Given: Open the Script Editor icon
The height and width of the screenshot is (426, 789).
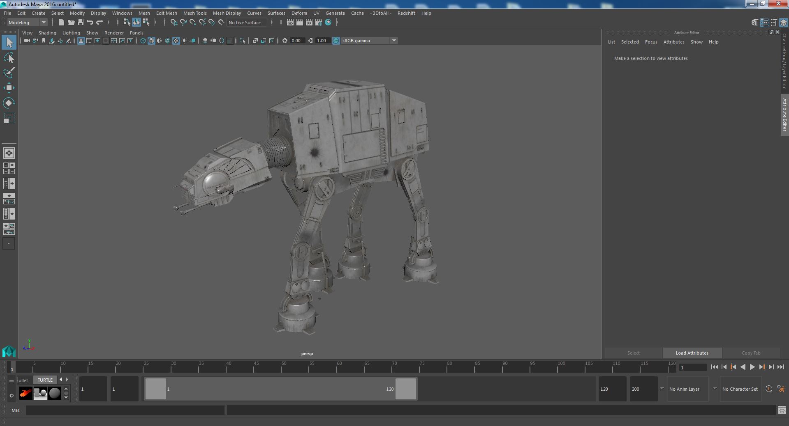Looking at the screenshot, I should 782,410.
